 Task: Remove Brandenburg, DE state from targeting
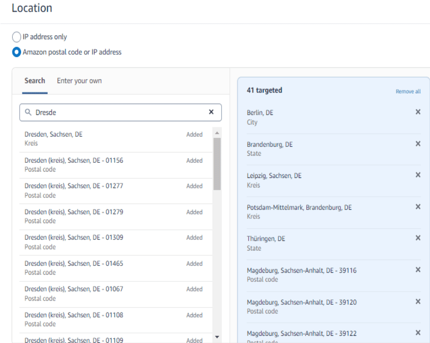417,144
